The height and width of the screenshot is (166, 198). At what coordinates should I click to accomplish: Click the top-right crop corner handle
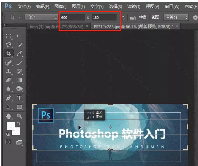click(x=186, y=106)
